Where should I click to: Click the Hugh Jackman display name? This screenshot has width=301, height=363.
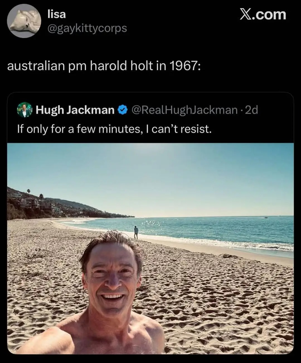(75, 110)
